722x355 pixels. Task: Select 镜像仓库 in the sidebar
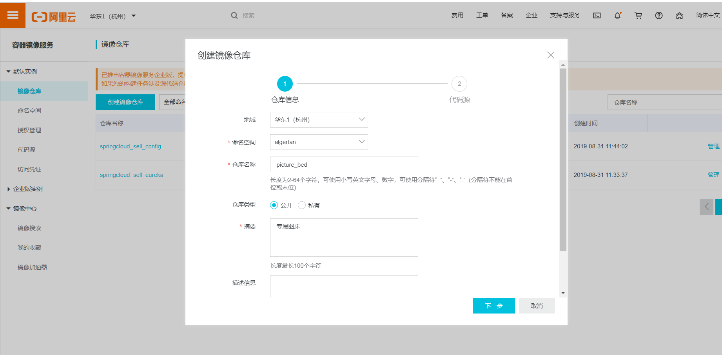(x=44, y=91)
